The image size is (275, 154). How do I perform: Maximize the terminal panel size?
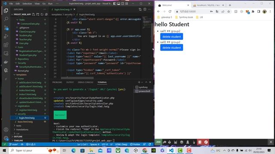pos(146,82)
